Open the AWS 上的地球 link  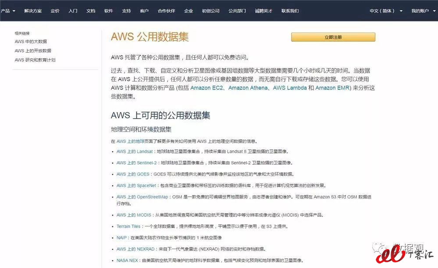tap(131, 141)
